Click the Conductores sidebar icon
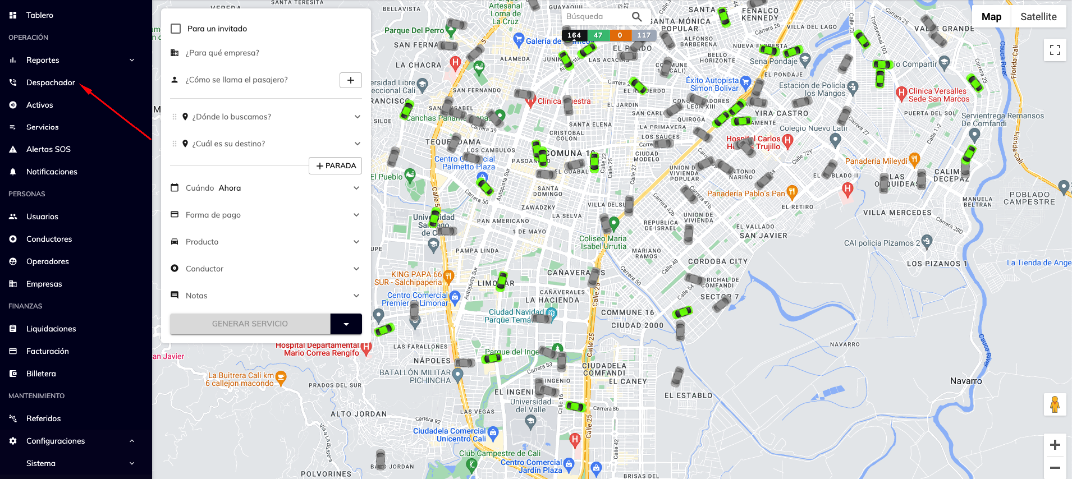The height and width of the screenshot is (479, 1072). pos(13,239)
